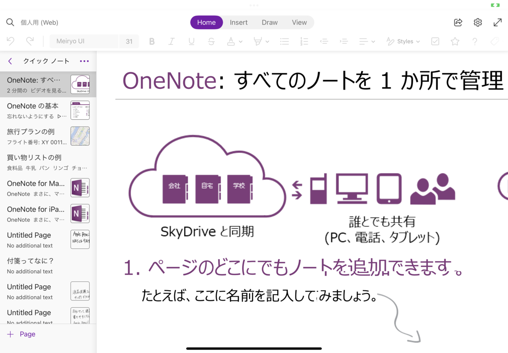
Task: Apply the Question tag
Action: [475, 41]
